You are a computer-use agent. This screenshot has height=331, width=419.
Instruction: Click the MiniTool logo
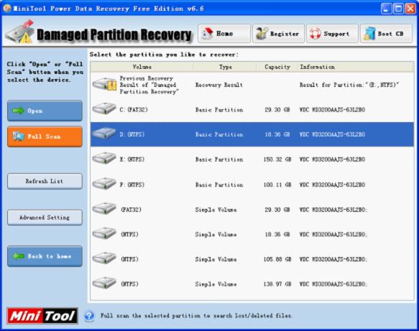42,316
